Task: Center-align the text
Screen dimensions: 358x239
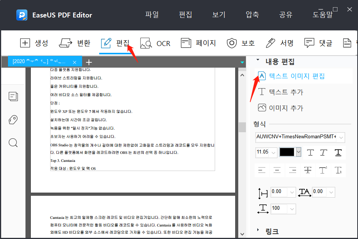Action: point(276,170)
